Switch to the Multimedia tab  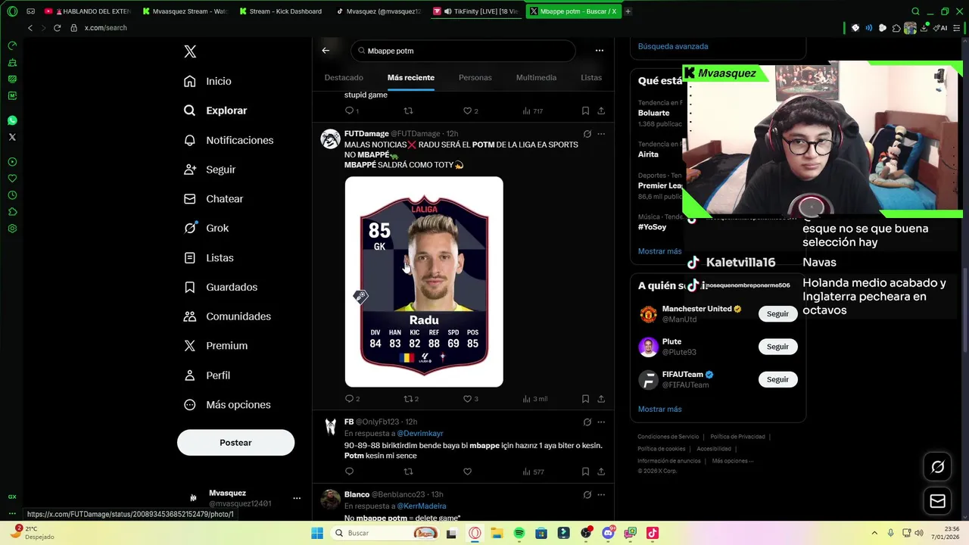pos(536,77)
